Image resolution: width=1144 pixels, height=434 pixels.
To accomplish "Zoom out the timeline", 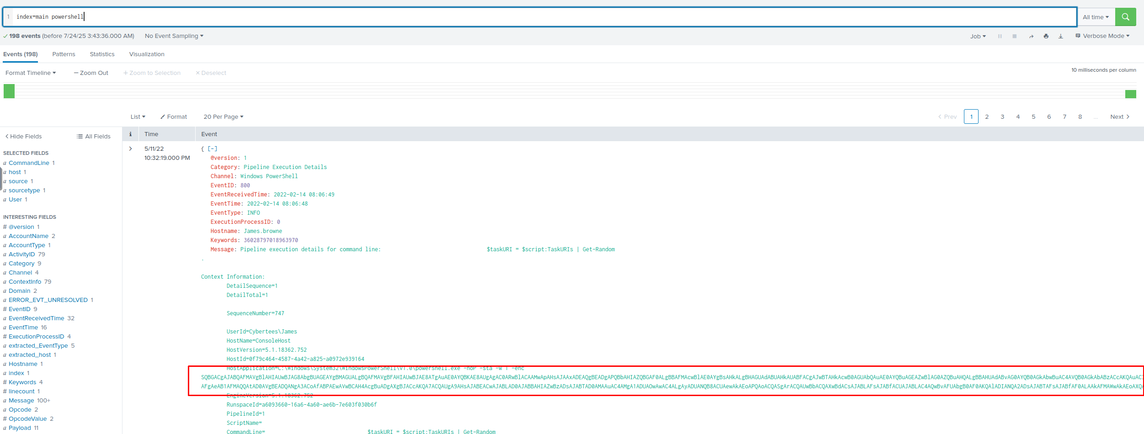I will pos(91,73).
